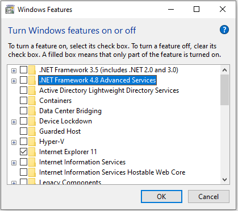
Task: Select the .NET Framework 3.5 row label
Action: (x=108, y=70)
